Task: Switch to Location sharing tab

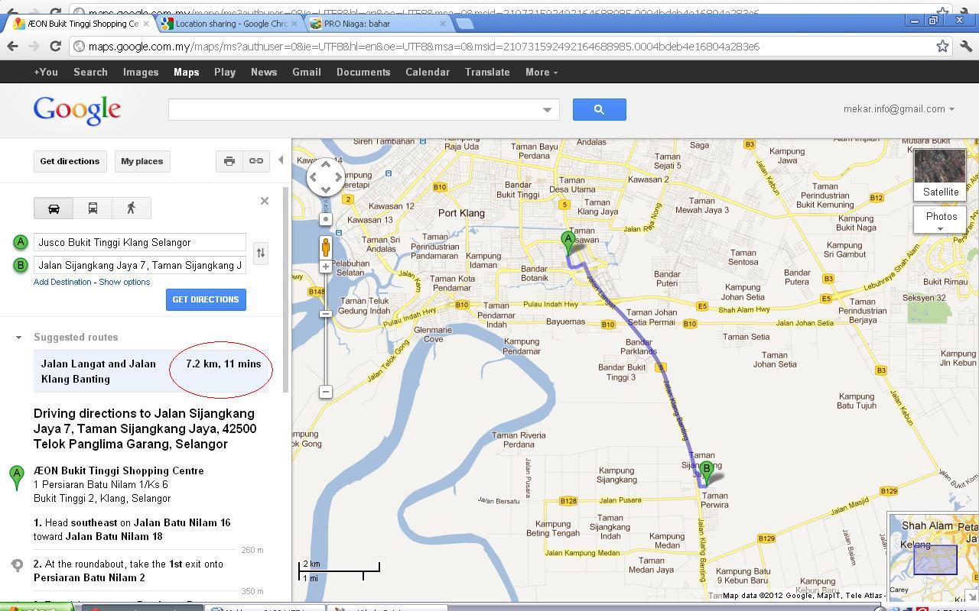Action: click(229, 24)
